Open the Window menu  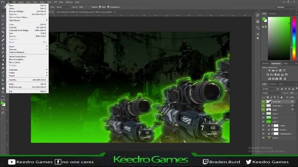click(69, 2)
